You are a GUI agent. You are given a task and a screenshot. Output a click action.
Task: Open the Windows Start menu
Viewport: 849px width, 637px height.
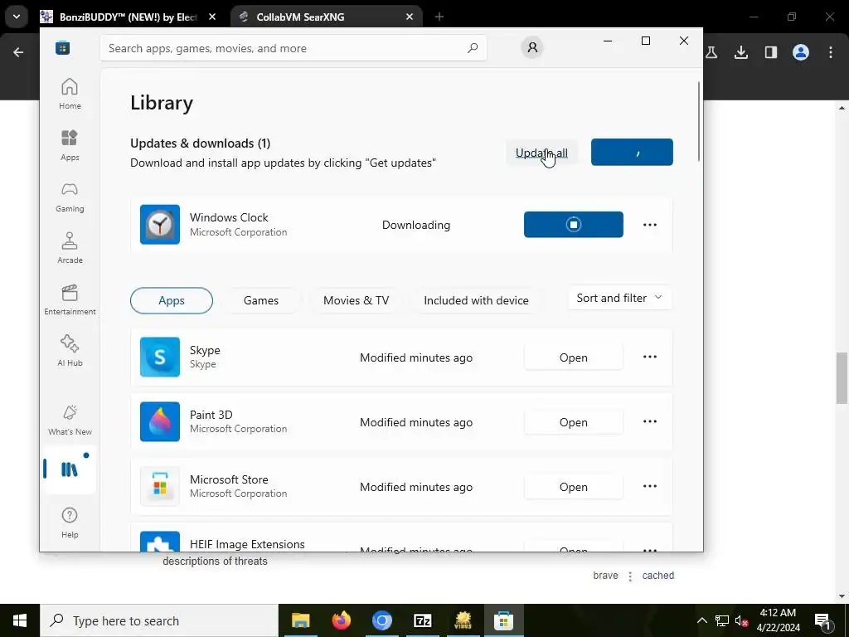tap(20, 620)
